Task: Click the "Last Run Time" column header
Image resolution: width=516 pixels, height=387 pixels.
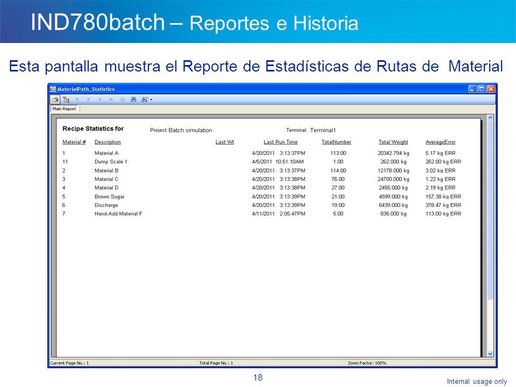Action: tap(281, 142)
